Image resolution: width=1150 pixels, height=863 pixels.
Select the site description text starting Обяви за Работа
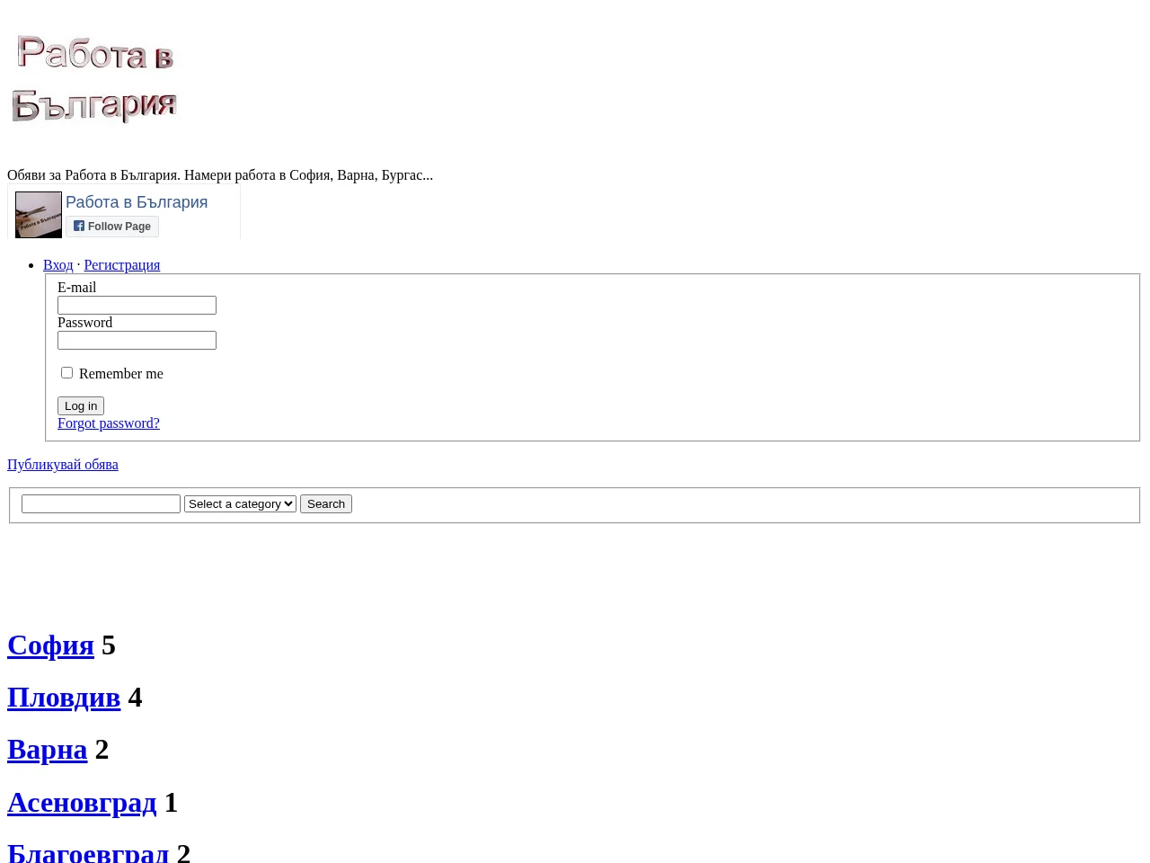(x=220, y=175)
